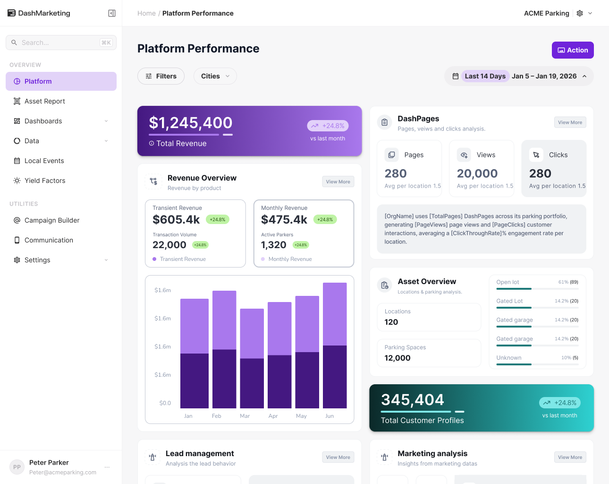Open the Communication page
Viewport: 609px width, 484px height.
[61, 240]
